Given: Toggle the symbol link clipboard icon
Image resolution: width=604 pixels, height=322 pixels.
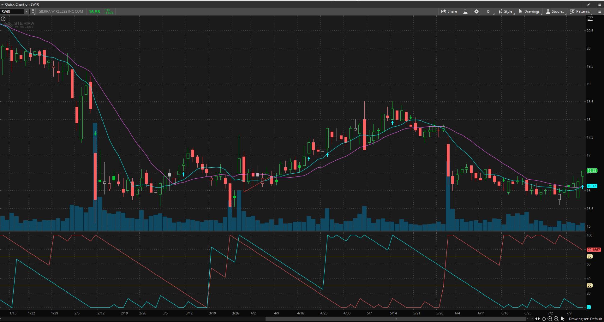Looking at the screenshot, I should tap(33, 12).
